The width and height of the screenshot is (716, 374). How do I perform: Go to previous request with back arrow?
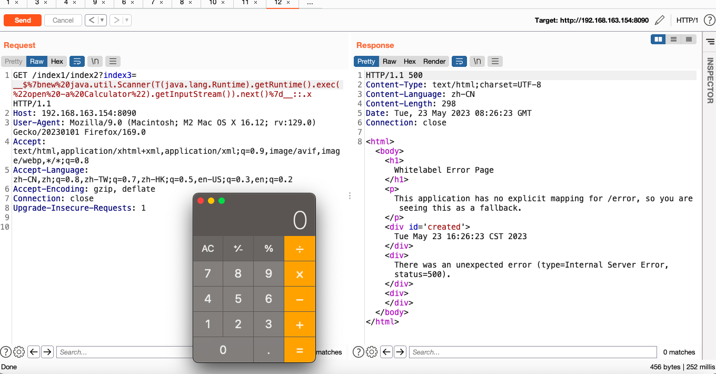tap(91, 20)
